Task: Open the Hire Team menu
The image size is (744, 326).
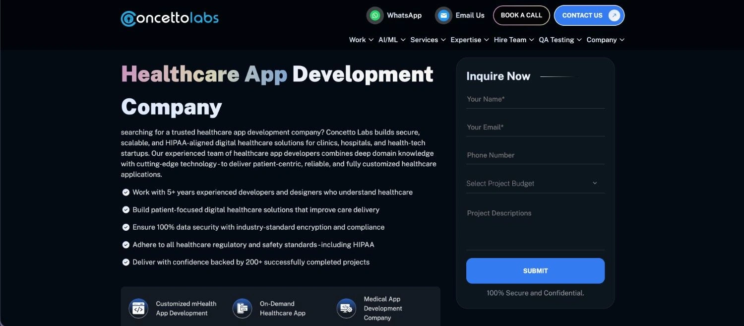Action: pyautogui.click(x=514, y=40)
